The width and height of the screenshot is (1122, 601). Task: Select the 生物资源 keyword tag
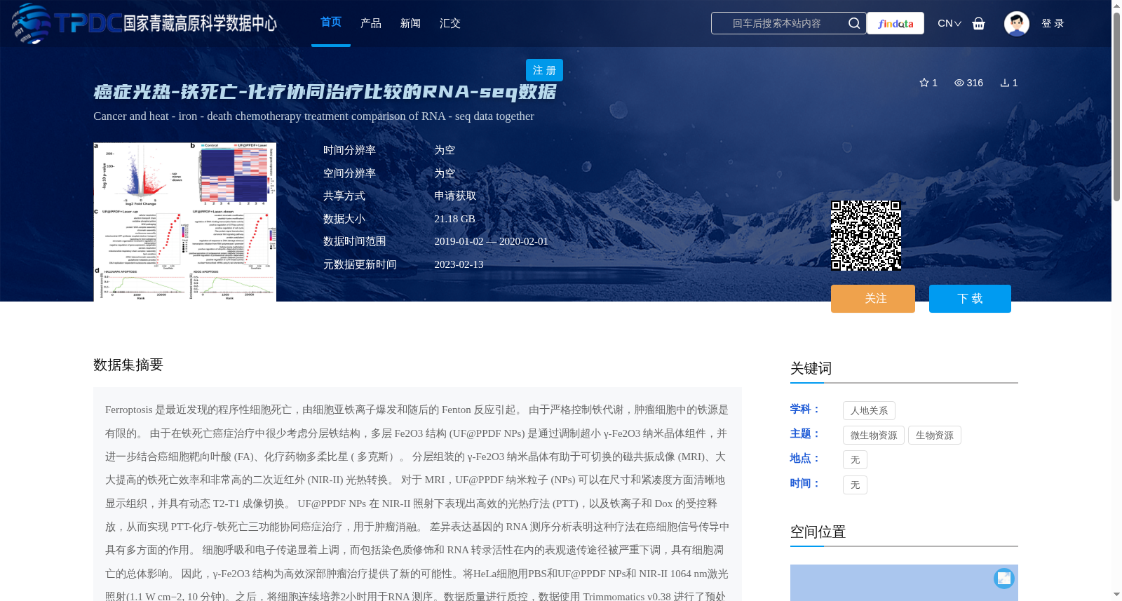click(x=935, y=435)
